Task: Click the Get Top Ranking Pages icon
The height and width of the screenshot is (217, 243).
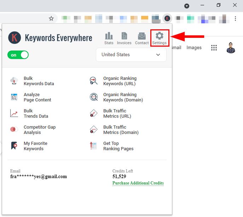Action: click(93, 146)
